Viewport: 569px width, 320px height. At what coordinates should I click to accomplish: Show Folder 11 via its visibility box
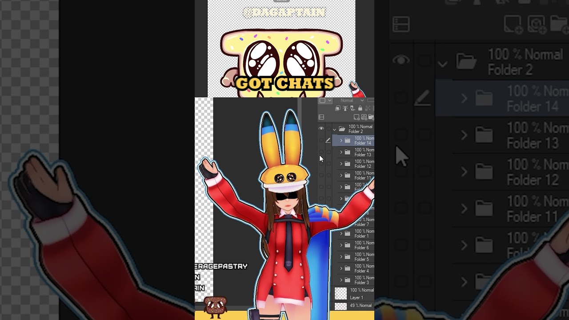point(321,175)
